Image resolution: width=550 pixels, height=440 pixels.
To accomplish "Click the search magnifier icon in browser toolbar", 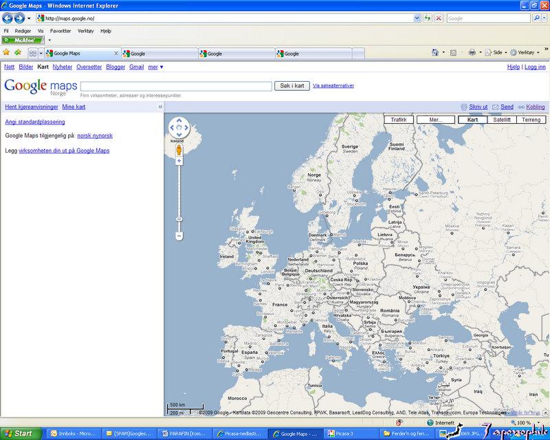I will click(536, 18).
